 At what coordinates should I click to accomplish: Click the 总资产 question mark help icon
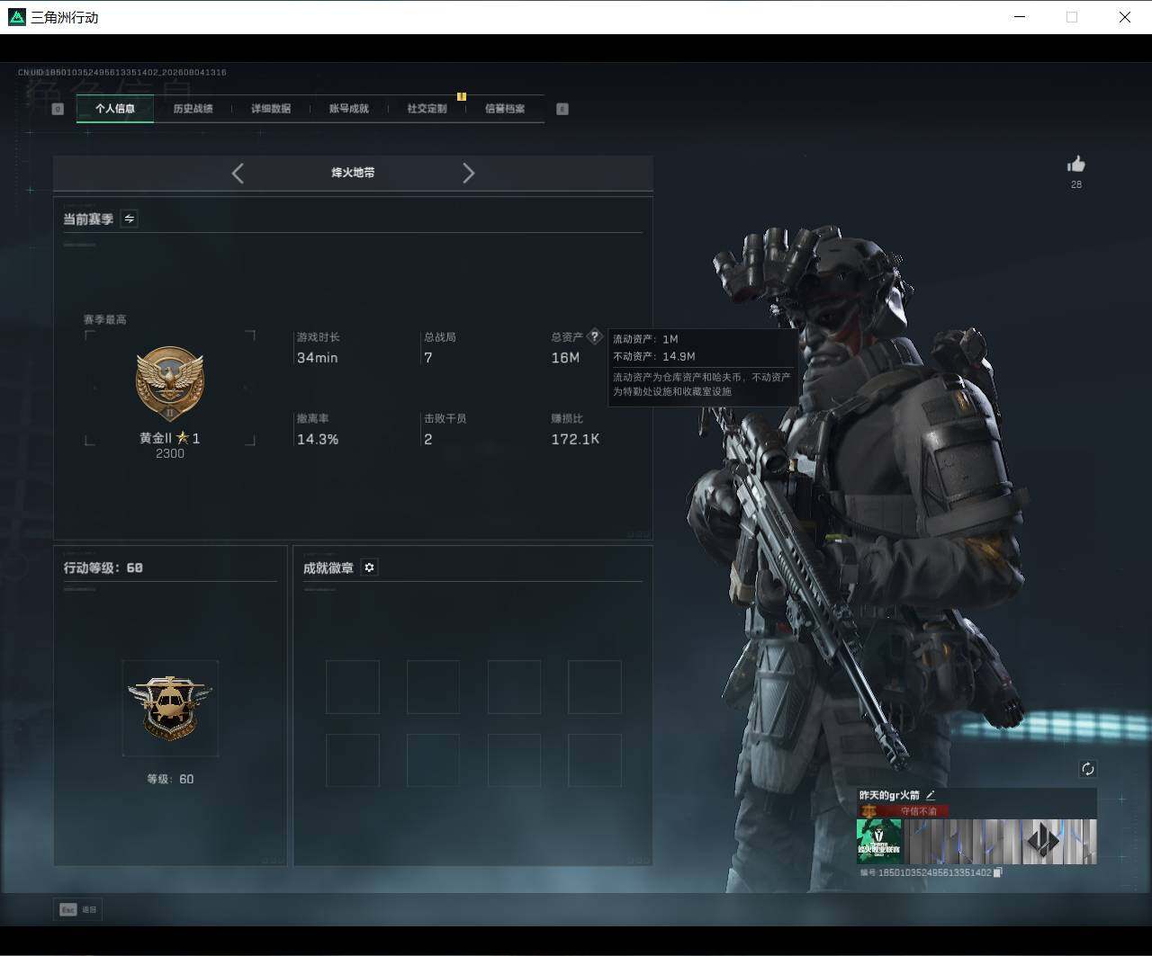coord(594,336)
